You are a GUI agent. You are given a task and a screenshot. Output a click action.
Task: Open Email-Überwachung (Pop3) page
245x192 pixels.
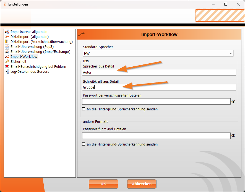click(x=32, y=46)
